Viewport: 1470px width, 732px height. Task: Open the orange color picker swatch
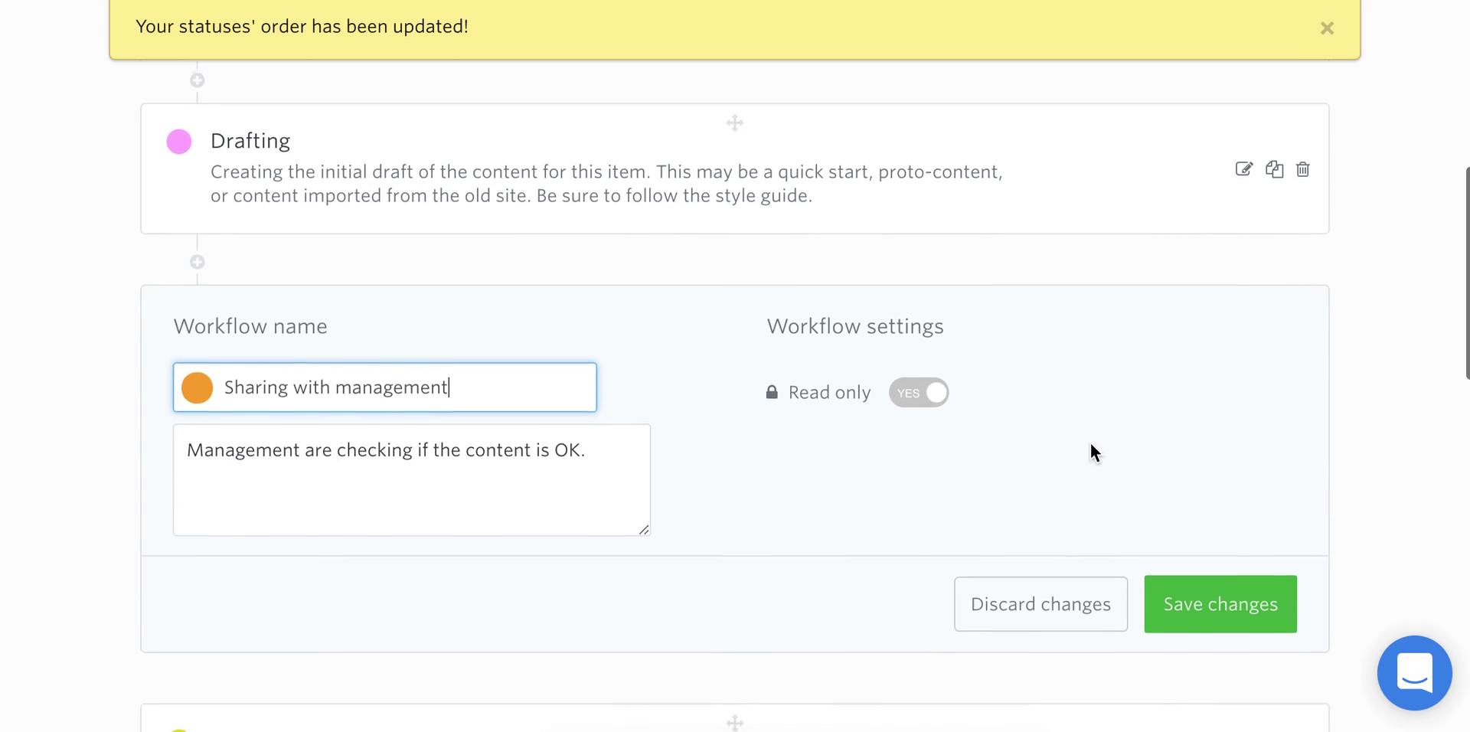197,387
